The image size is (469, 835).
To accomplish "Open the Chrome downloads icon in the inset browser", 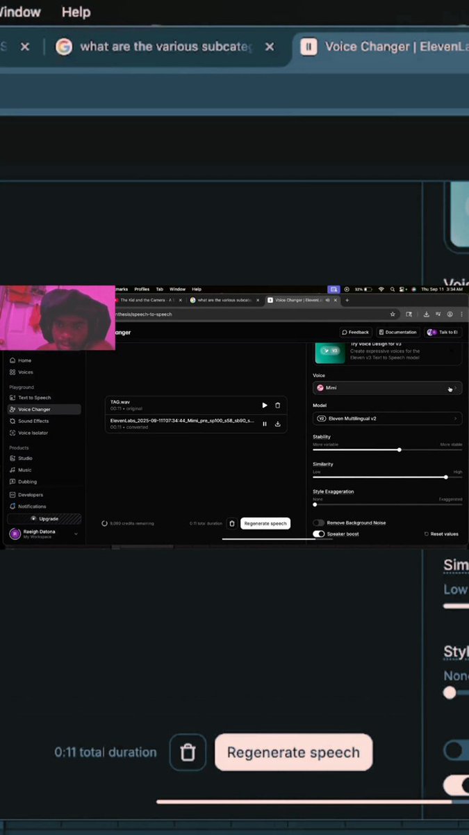I will point(425,314).
